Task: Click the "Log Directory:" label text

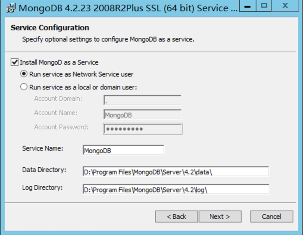Action: 42,188
